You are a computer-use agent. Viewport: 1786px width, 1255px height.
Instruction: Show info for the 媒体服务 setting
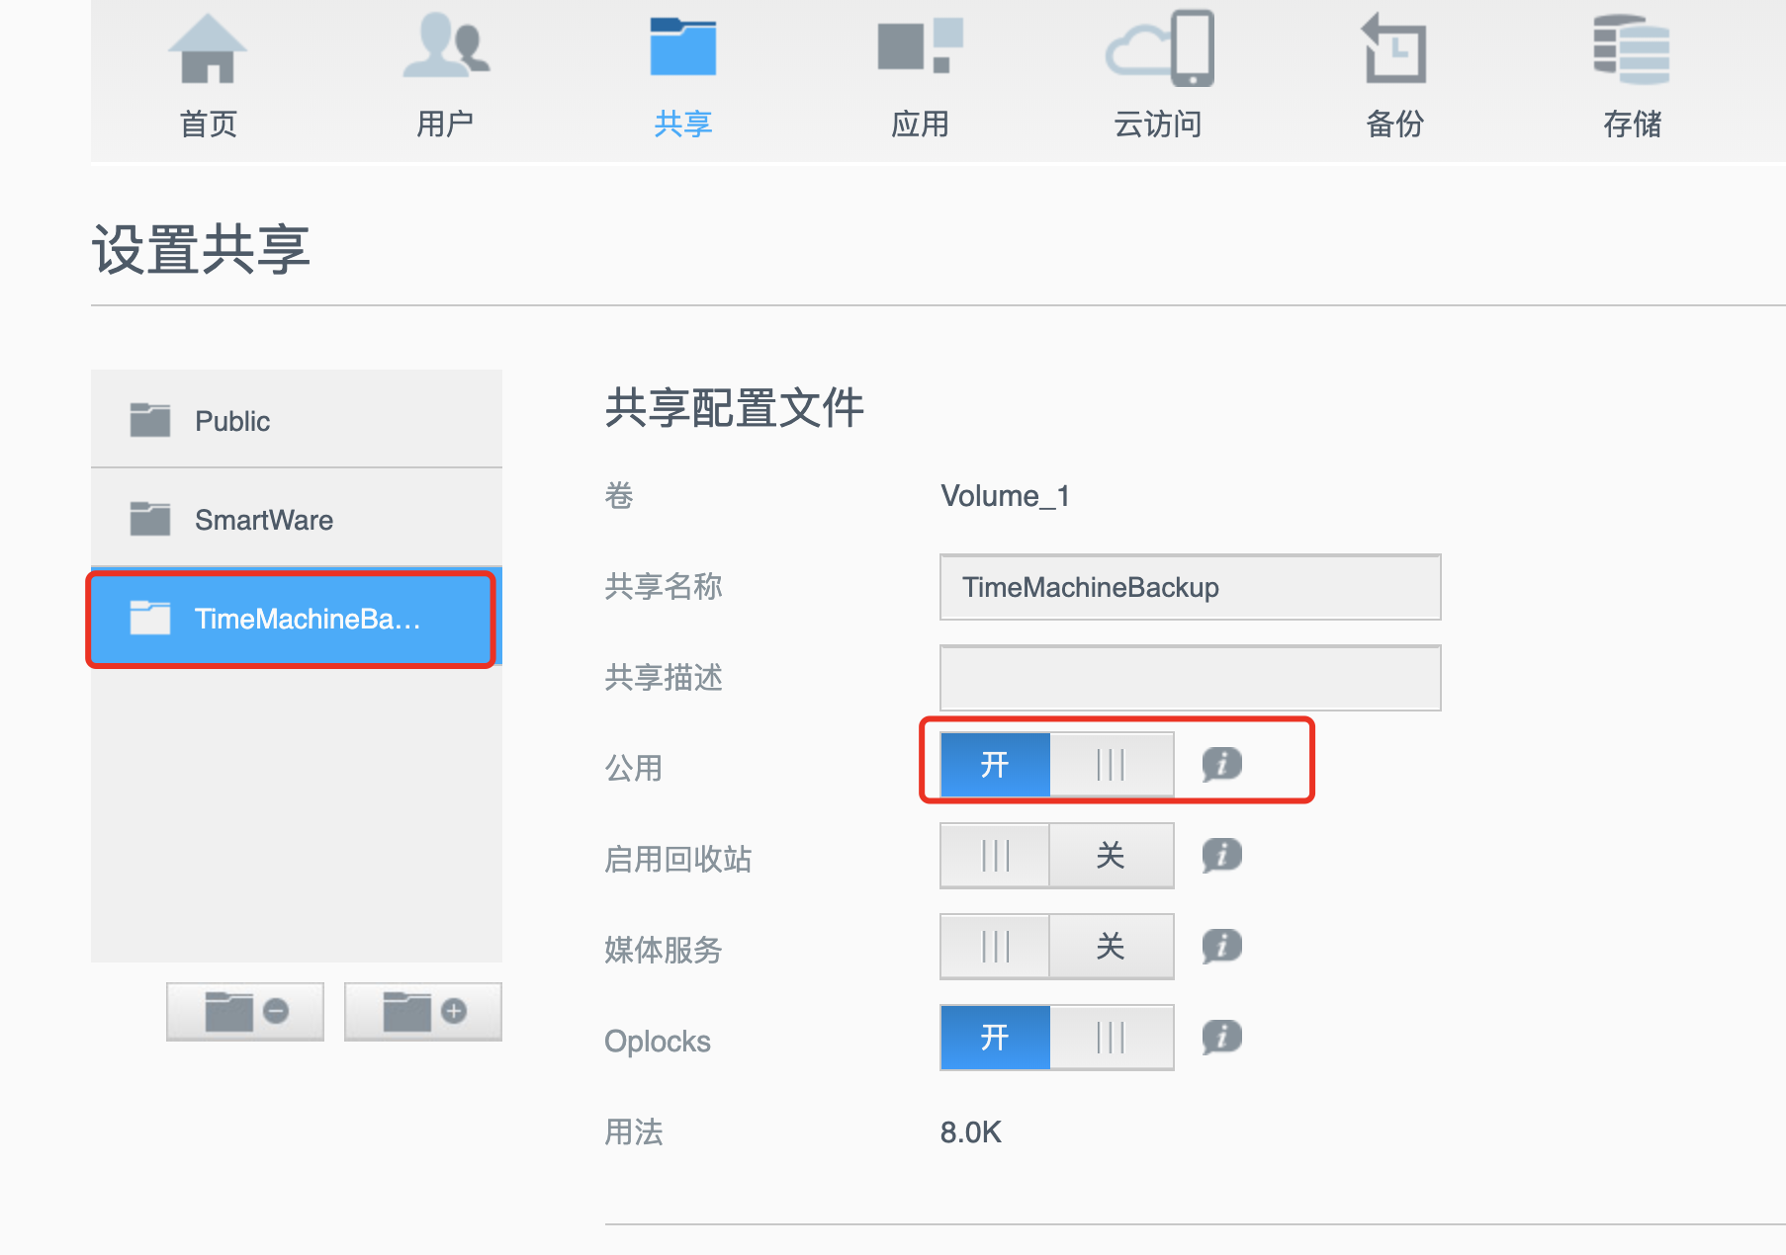coord(1222,946)
